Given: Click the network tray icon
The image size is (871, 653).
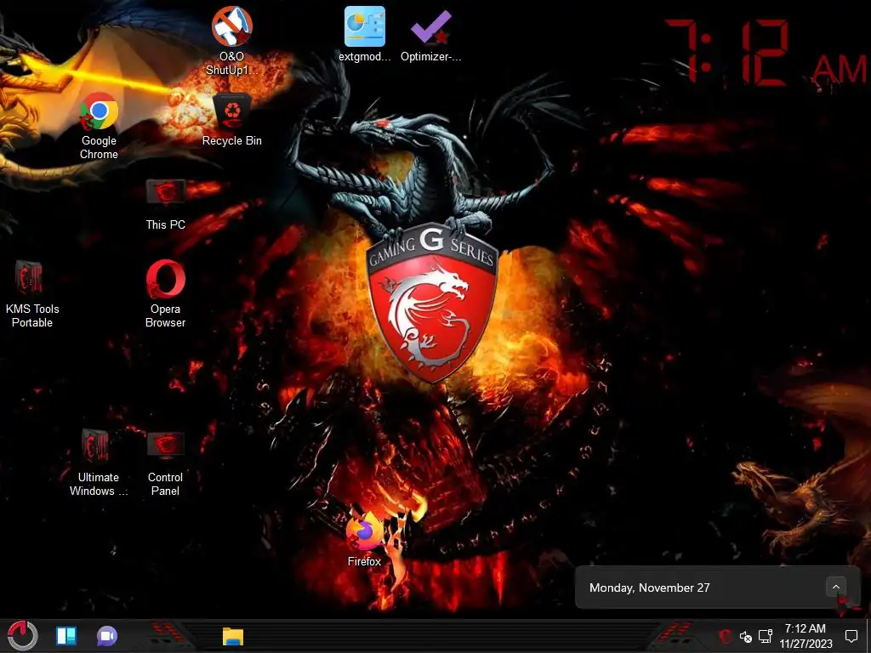Looking at the screenshot, I should click(766, 636).
